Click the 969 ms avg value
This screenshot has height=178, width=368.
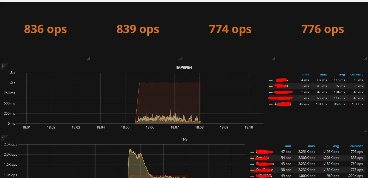click(x=339, y=104)
